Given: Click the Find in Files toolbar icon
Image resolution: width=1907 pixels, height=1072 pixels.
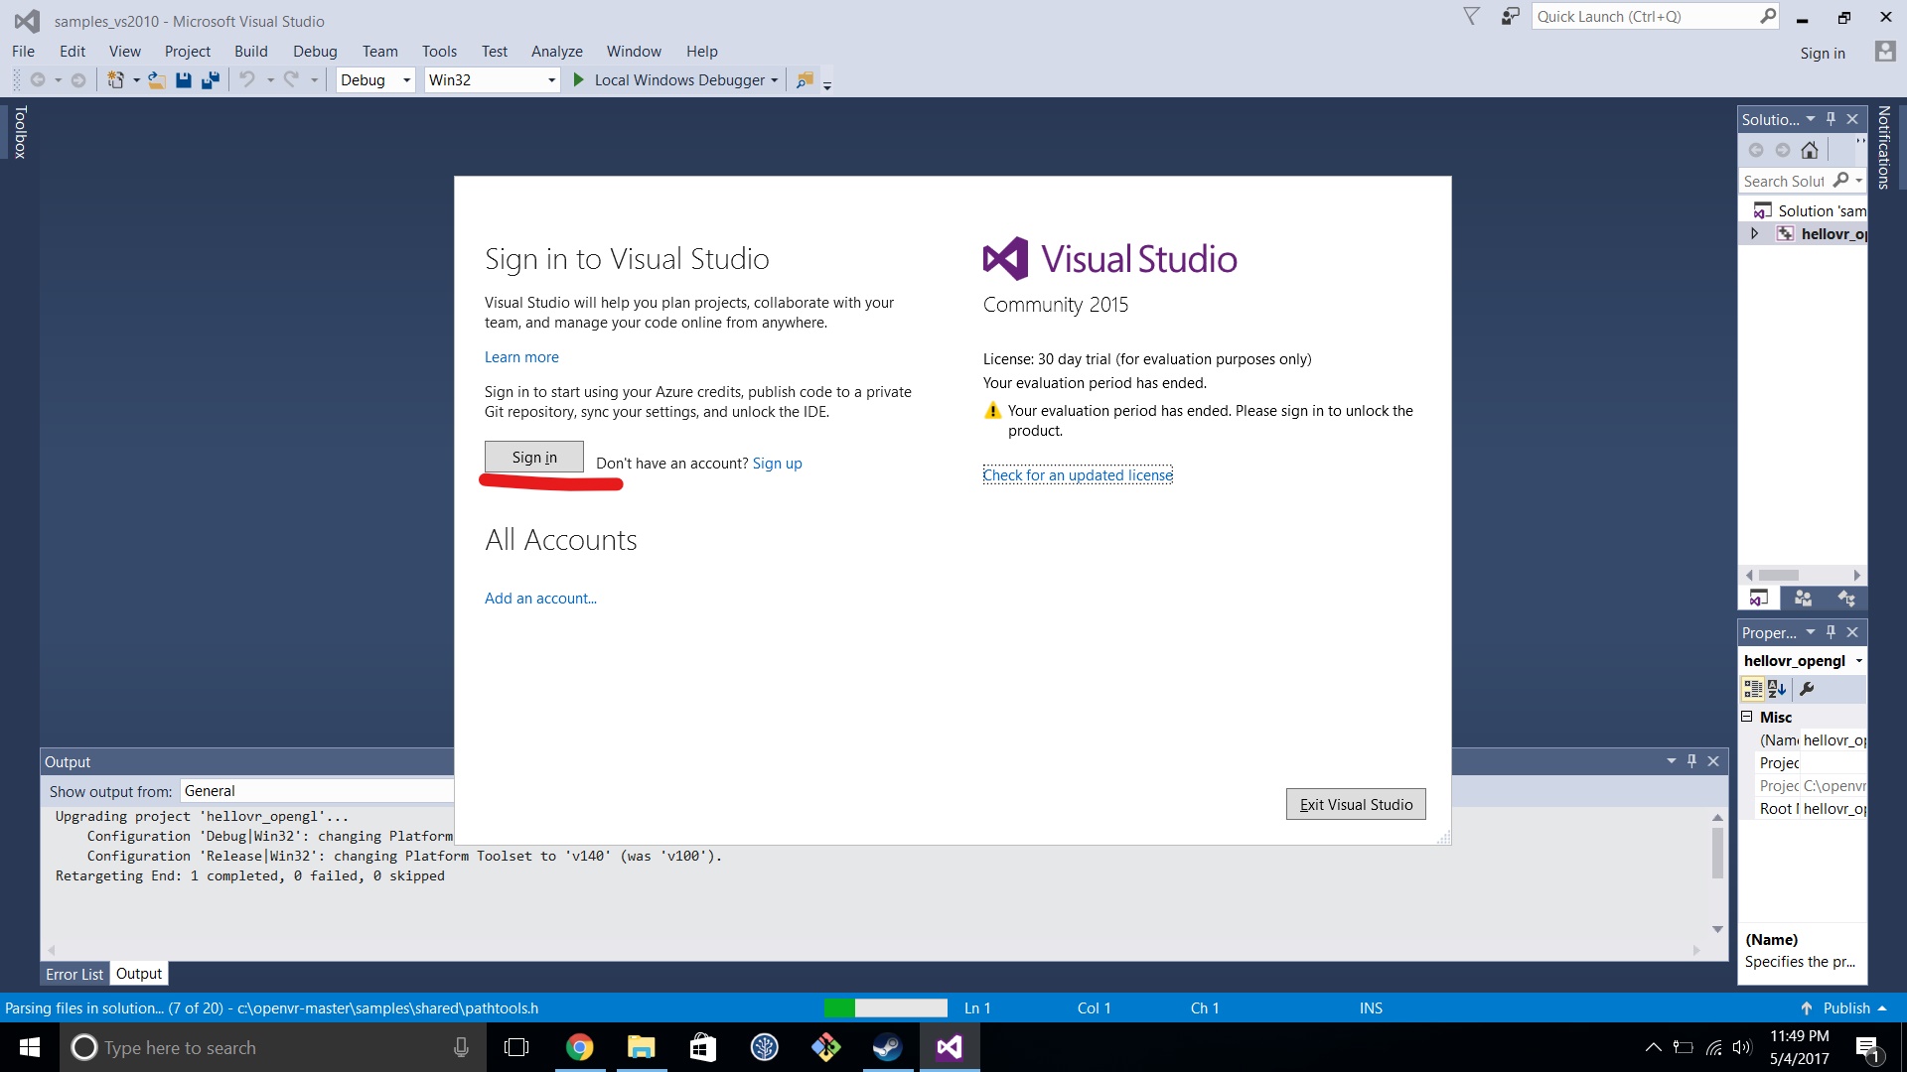Looking at the screenshot, I should pos(805,79).
